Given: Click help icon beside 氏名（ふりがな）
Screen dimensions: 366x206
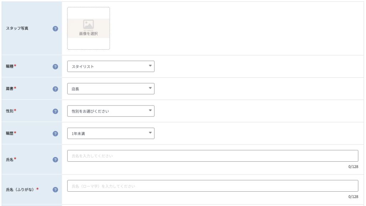Looking at the screenshot, I should click(x=55, y=190).
